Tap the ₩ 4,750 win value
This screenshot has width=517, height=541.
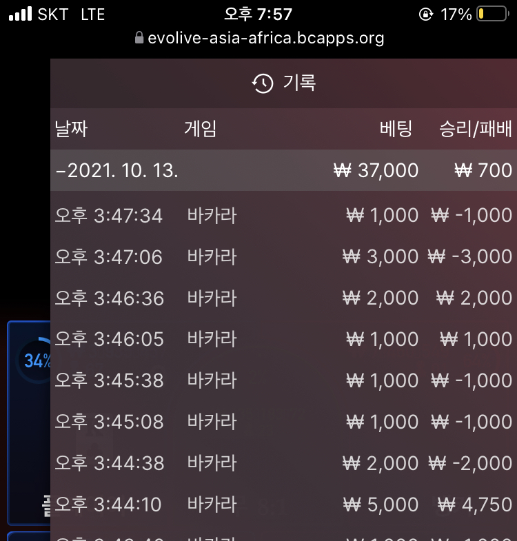coord(475,504)
